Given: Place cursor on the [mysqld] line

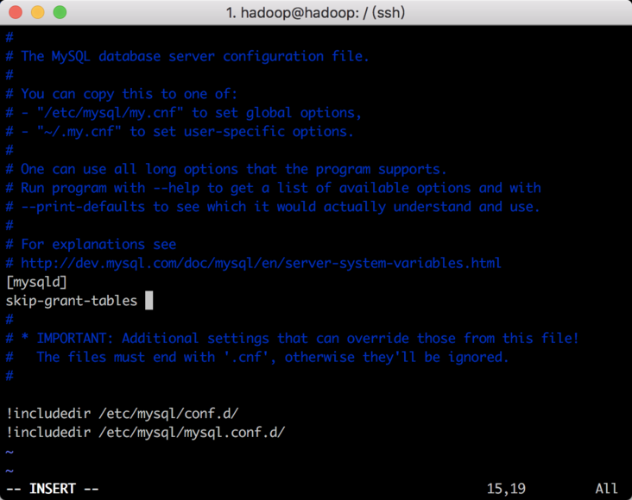Looking at the screenshot, I should pyautogui.click(x=36, y=282).
